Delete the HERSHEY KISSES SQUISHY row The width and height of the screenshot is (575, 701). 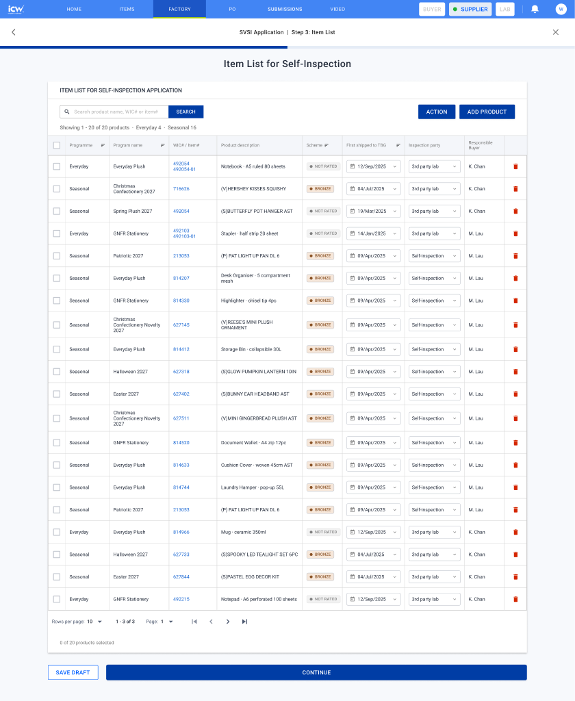point(515,189)
